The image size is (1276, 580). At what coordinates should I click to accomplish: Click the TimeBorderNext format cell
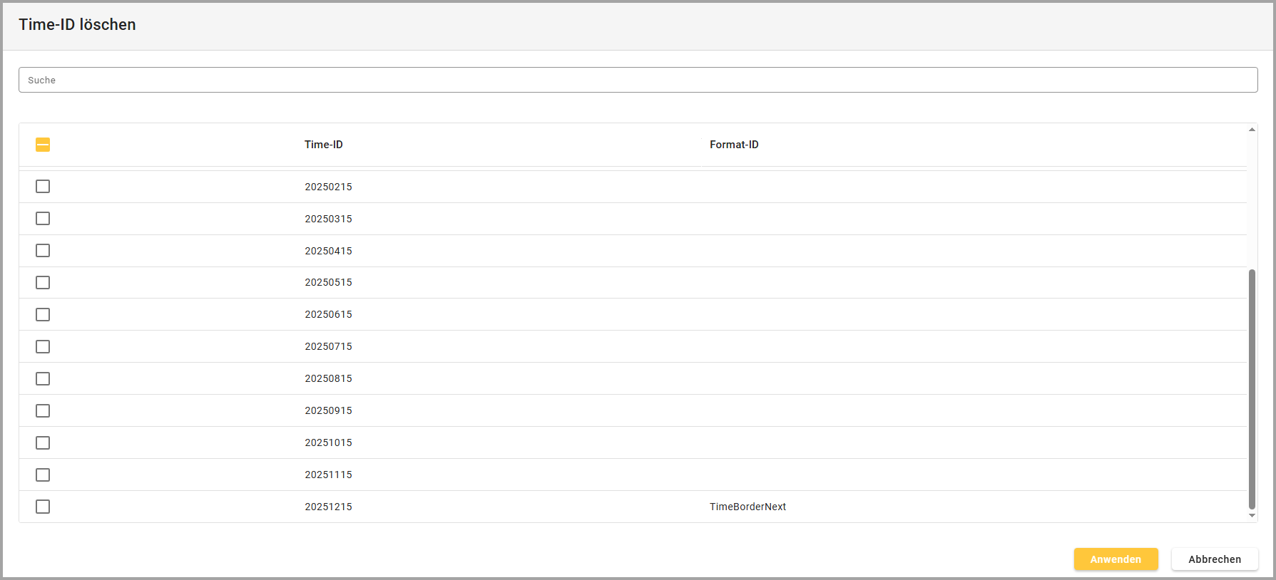tap(747, 507)
